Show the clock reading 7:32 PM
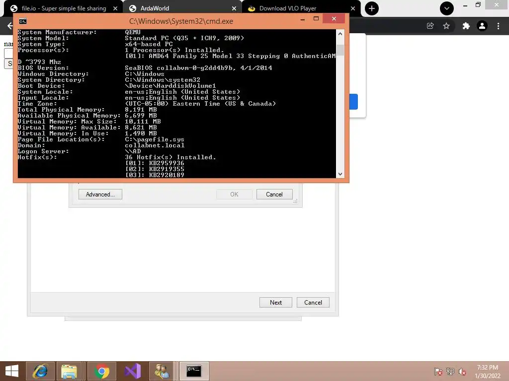This screenshot has height=381, width=509. tap(487, 368)
